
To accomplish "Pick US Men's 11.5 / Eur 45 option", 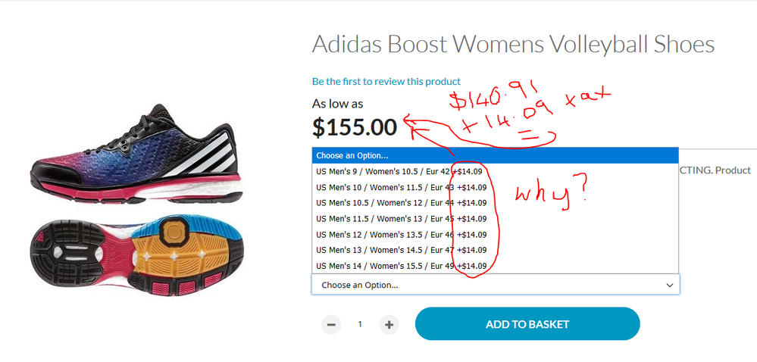I will click(x=496, y=219).
